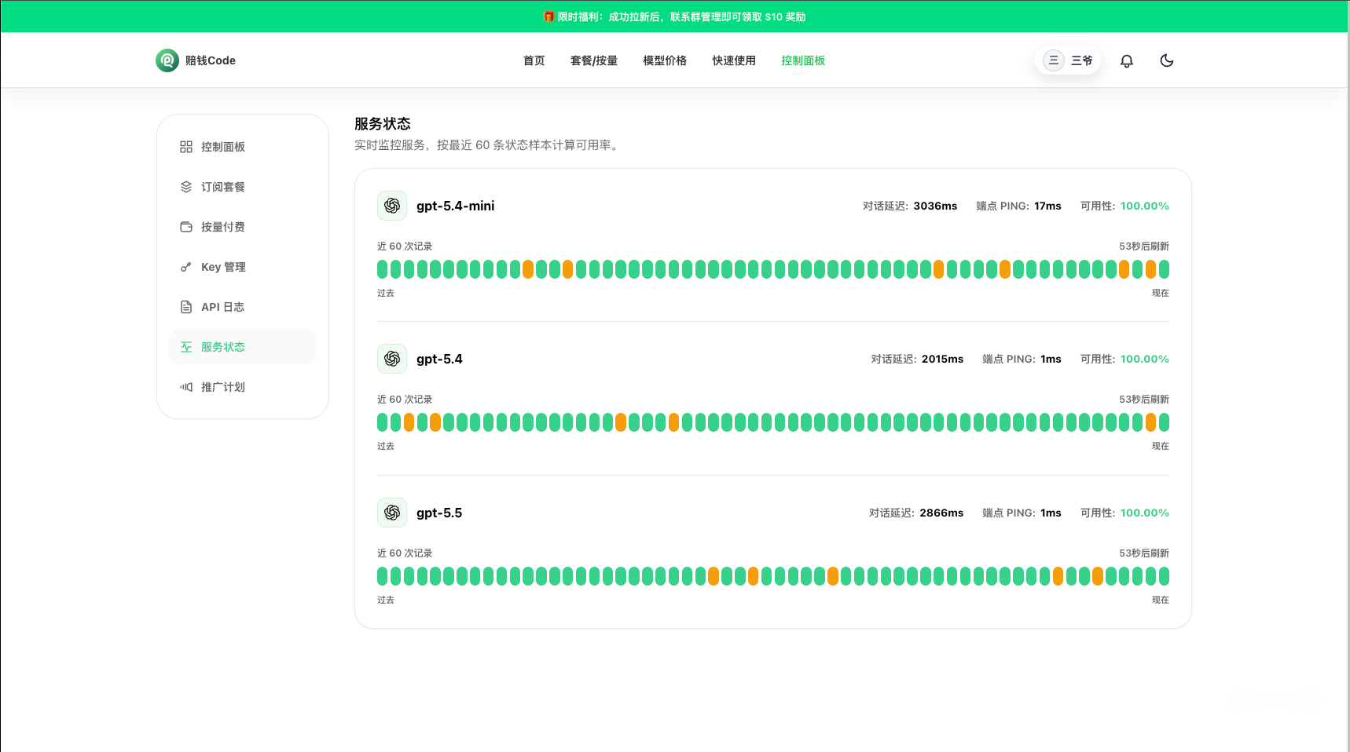Screen dimensions: 1350x752
Task: Click the gift icon in promo banner
Action: coord(549,16)
